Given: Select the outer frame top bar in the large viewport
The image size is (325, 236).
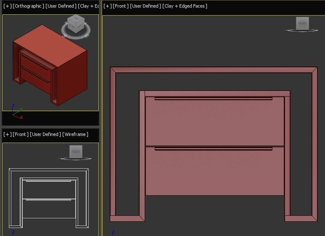Looking at the screenshot, I should pos(214,70).
